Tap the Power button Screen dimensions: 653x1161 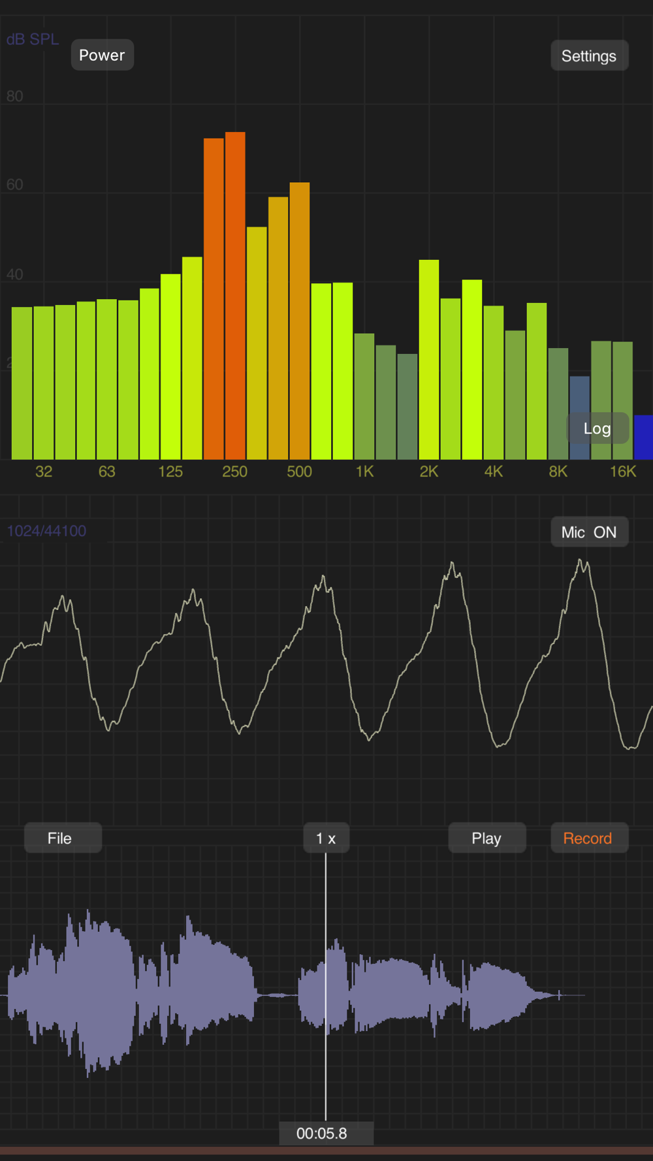pos(102,56)
